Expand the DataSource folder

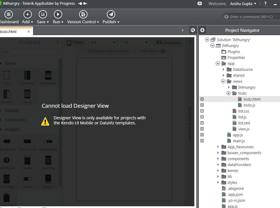(x=223, y=69)
